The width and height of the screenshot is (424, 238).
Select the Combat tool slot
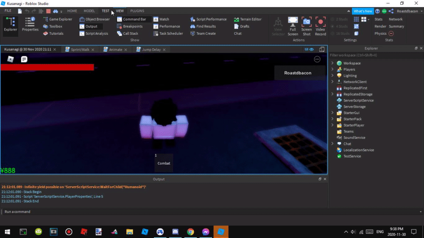(x=164, y=163)
